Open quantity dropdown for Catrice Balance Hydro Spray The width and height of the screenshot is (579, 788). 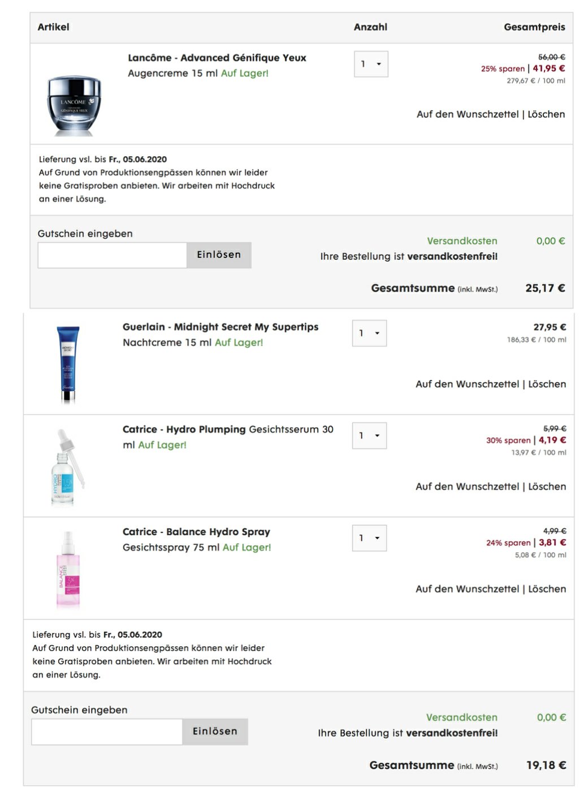click(369, 538)
